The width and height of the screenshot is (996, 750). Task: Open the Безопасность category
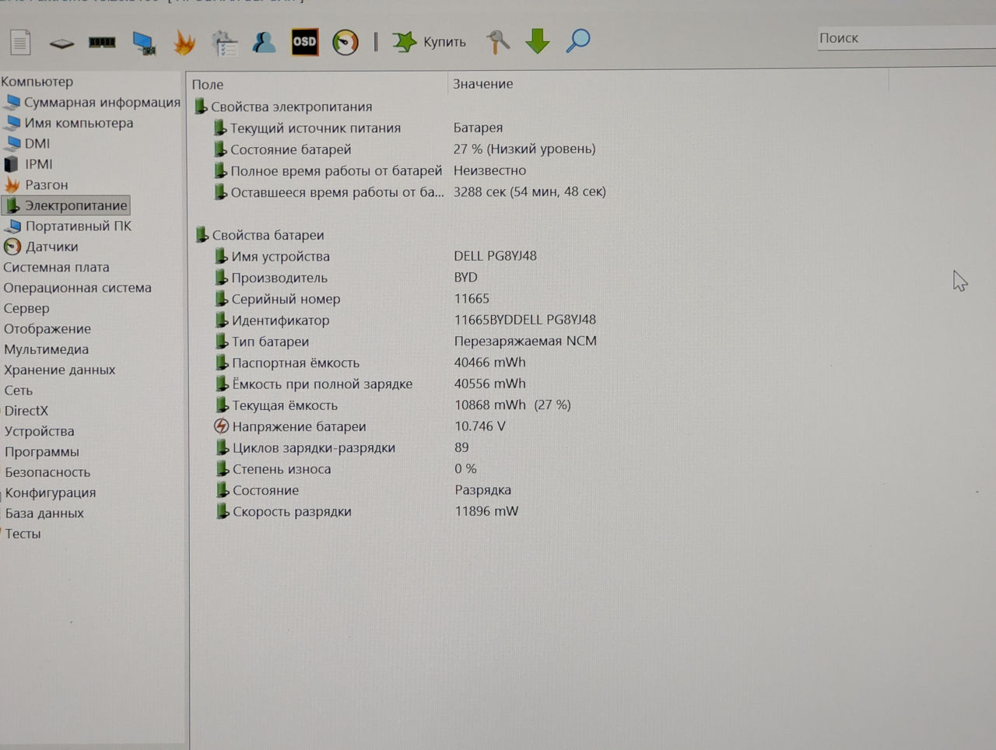tap(47, 472)
